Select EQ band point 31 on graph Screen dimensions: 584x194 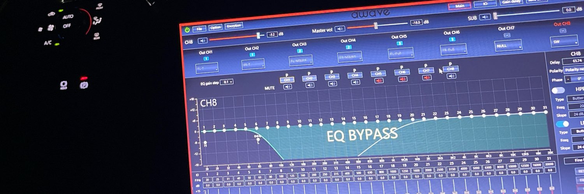(546, 112)
